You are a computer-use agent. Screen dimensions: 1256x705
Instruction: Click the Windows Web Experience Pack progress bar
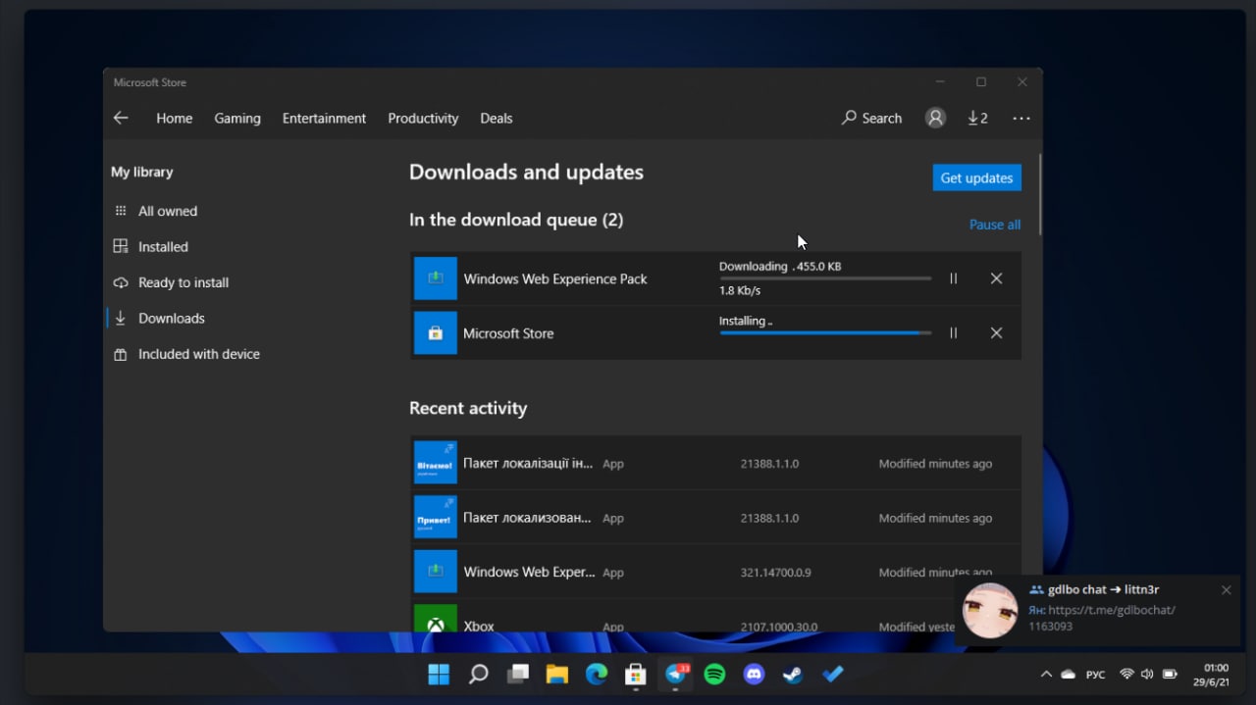pyautogui.click(x=825, y=278)
